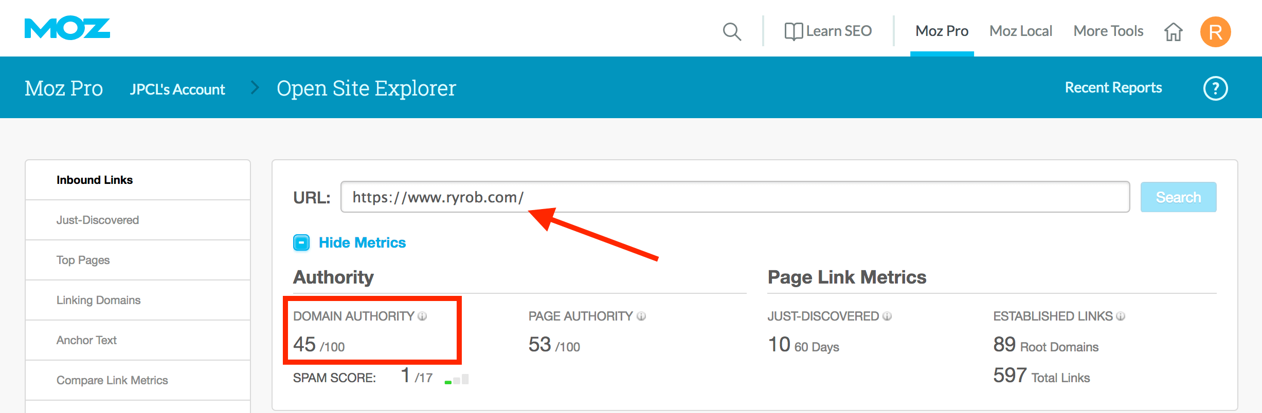1262x413 pixels.
Task: Open the orange R user avatar
Action: pos(1215,32)
